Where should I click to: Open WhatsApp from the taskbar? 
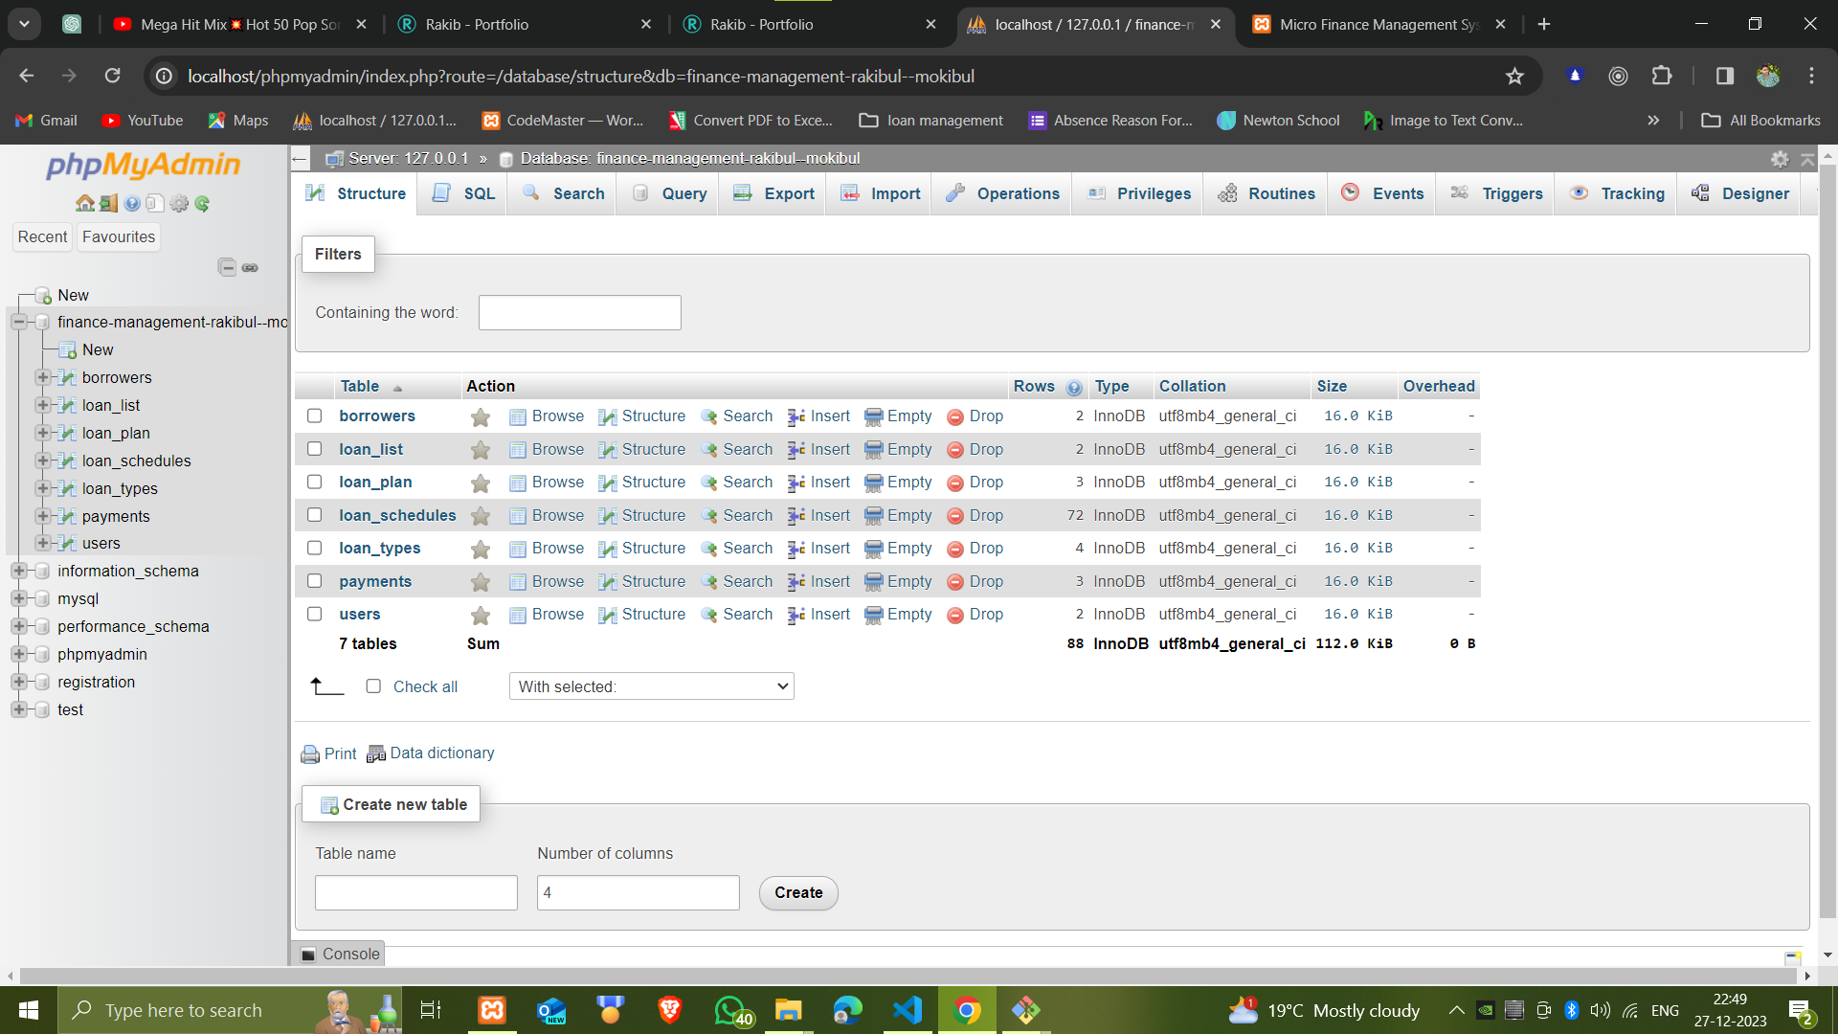click(733, 1010)
